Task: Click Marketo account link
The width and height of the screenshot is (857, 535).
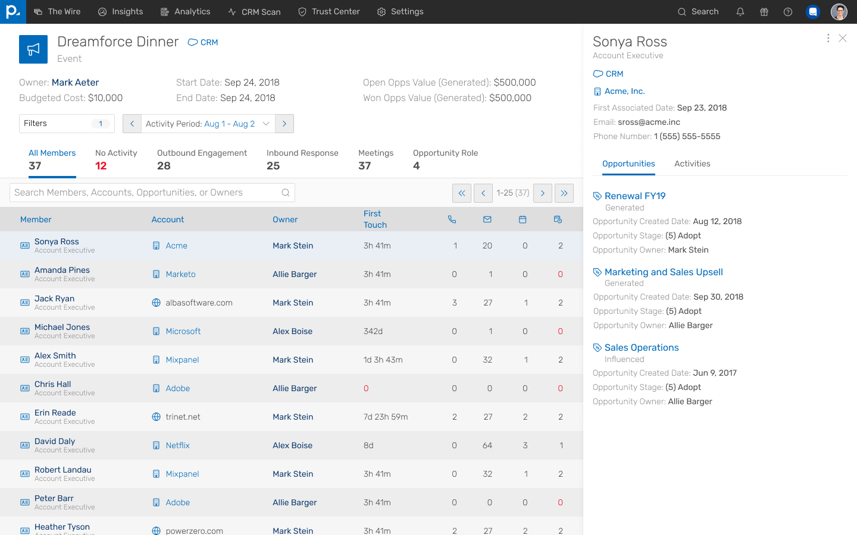Action: (180, 274)
